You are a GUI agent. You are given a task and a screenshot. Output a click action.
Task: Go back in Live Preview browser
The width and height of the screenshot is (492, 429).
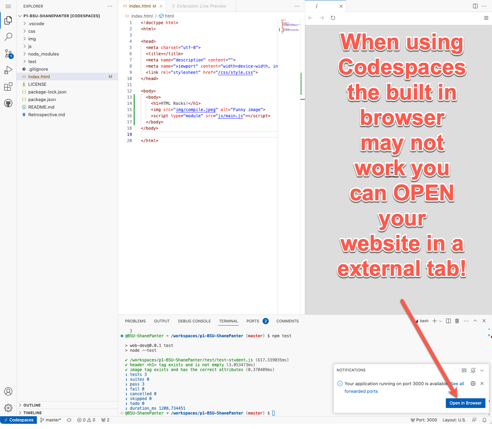pos(310,18)
